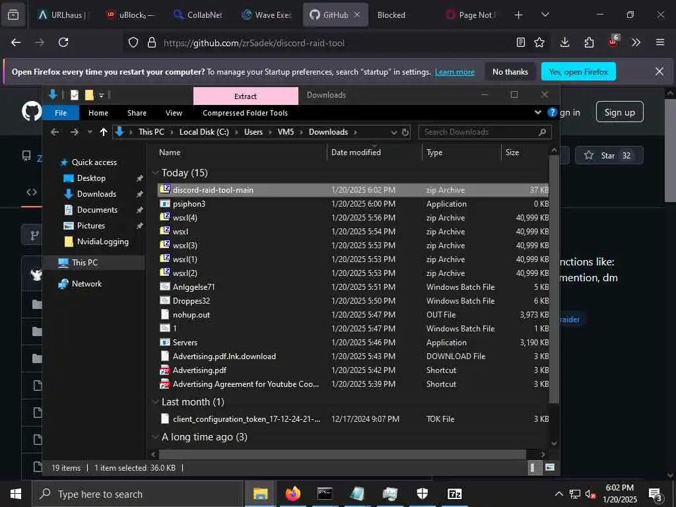Reload the page in Firefox
676x507 pixels.
coord(63,42)
